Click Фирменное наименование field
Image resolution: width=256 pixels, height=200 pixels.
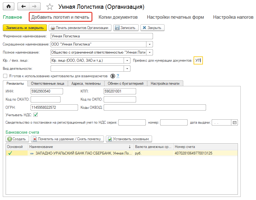102,36
